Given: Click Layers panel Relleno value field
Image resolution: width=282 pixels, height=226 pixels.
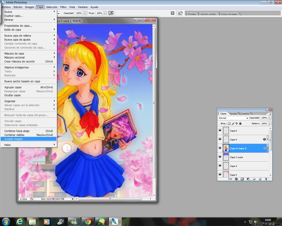Looking at the screenshot, I should (x=264, y=123).
